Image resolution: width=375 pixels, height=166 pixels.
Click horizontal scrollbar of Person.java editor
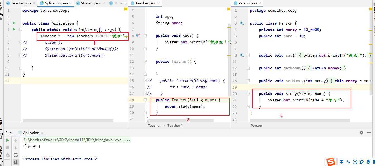pos(300,121)
